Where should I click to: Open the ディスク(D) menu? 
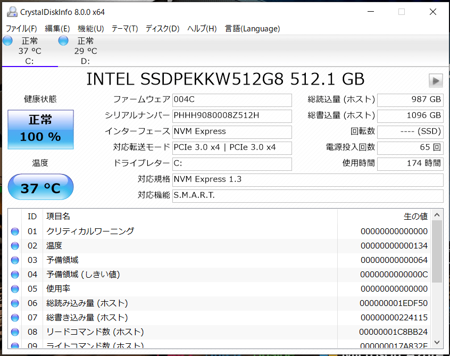pyautogui.click(x=162, y=29)
